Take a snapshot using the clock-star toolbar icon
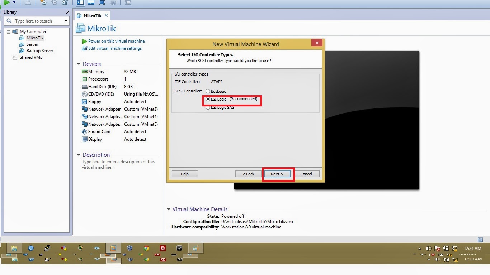 (x=43, y=3)
